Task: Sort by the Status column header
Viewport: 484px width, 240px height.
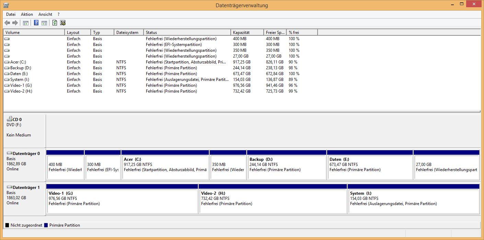Action: [187, 33]
